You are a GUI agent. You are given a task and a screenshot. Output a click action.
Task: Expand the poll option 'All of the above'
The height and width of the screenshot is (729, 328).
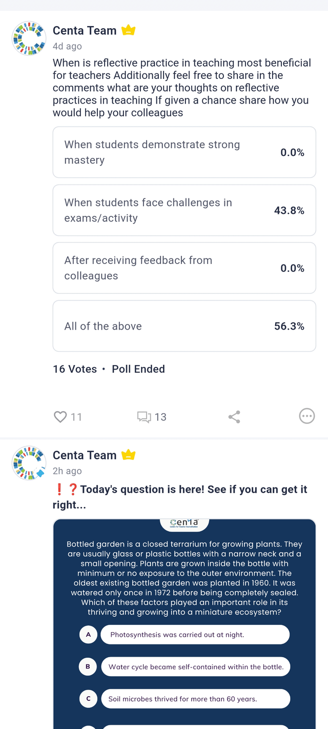point(184,326)
